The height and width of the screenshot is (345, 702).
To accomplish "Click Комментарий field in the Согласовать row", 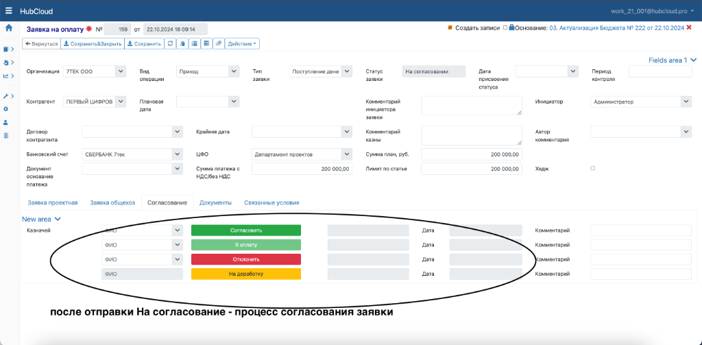I will 641,230.
